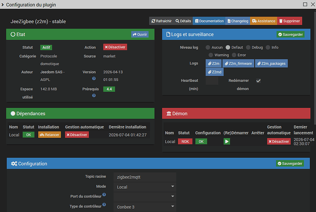Image resolution: width=316 pixels, height=212 pixels.
Task: Click the Ouvrir button in Etat panel
Action: point(140,34)
